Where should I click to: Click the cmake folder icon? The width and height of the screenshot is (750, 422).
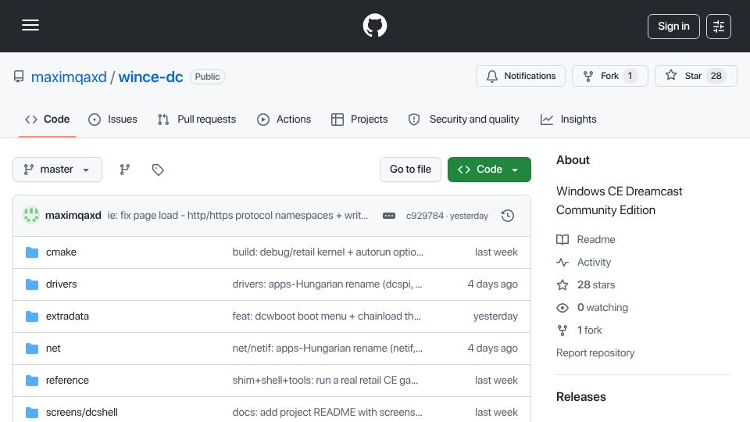click(x=31, y=252)
